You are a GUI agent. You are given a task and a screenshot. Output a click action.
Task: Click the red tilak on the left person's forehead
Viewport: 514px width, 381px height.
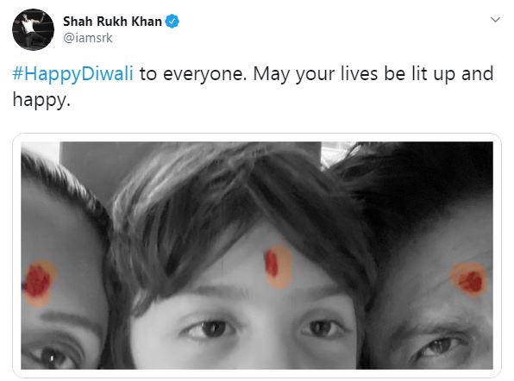37,281
